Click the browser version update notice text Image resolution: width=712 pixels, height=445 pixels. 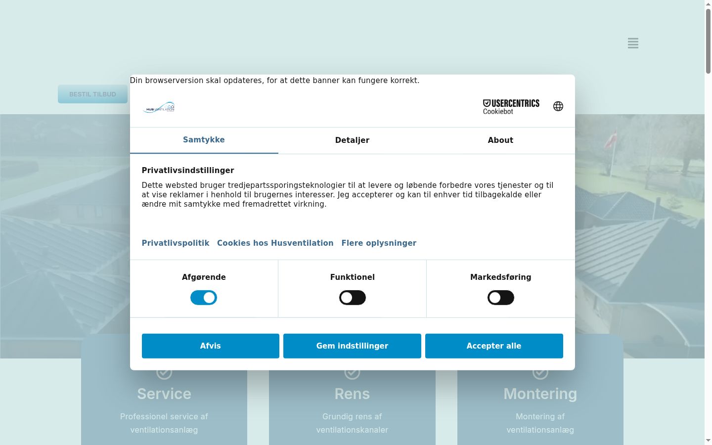coord(274,81)
